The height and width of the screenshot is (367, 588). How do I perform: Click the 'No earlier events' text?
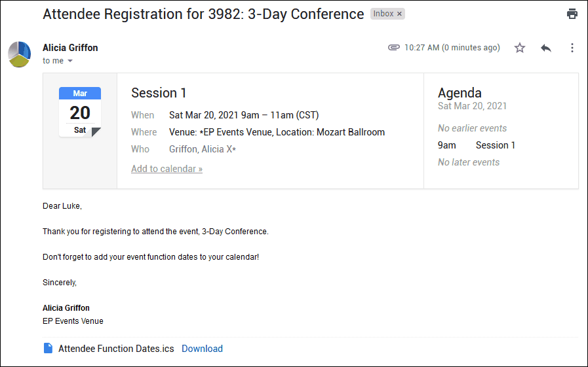pos(472,128)
